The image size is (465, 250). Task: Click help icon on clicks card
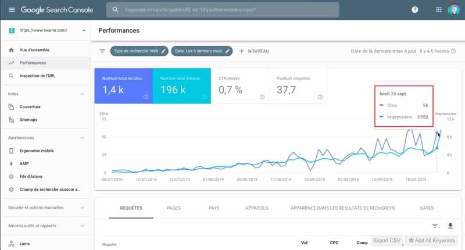pos(146,97)
